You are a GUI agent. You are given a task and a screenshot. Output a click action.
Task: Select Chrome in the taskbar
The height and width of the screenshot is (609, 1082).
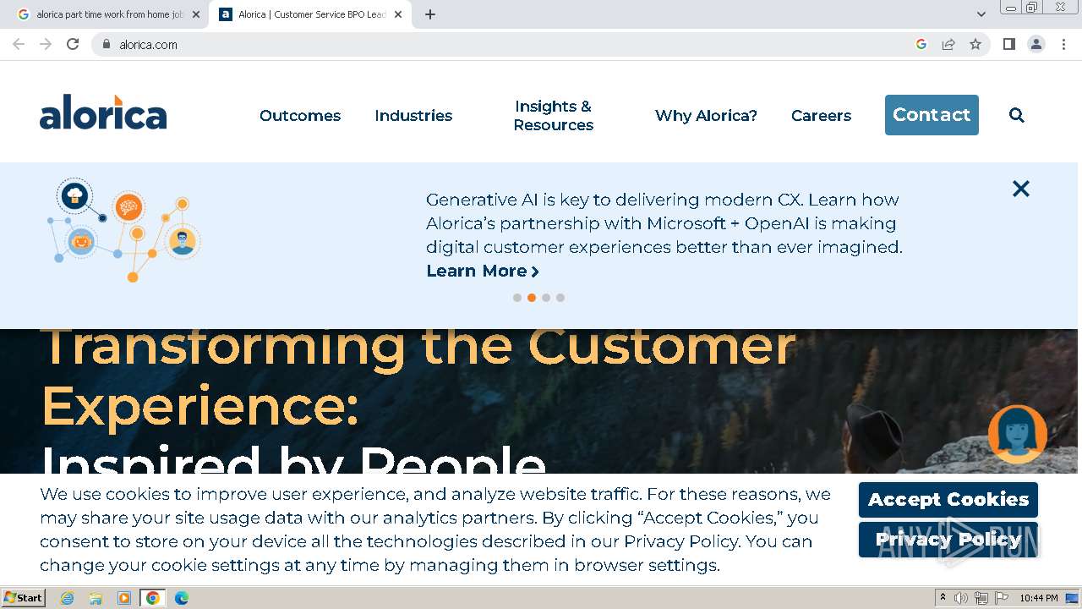[153, 598]
